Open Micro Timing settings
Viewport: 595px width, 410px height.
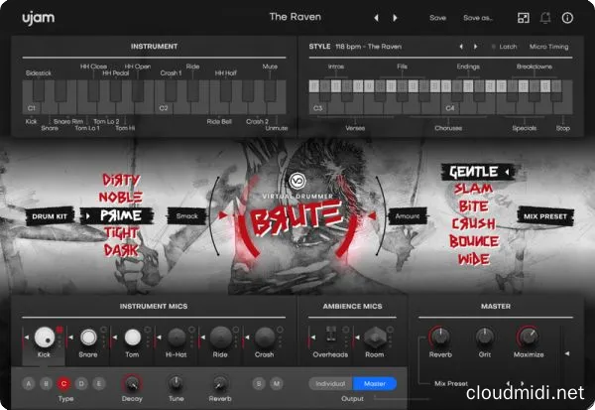pos(549,47)
